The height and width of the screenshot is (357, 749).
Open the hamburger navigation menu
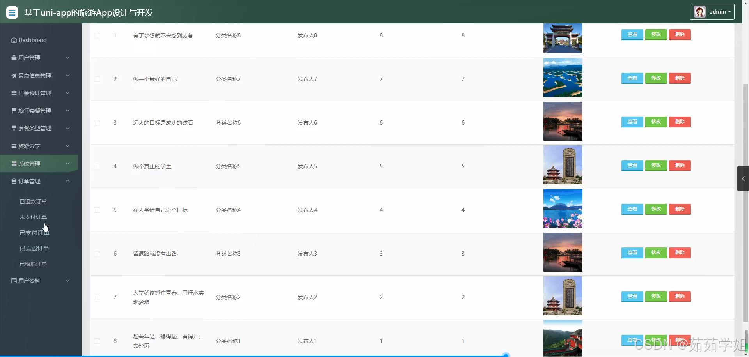point(12,12)
